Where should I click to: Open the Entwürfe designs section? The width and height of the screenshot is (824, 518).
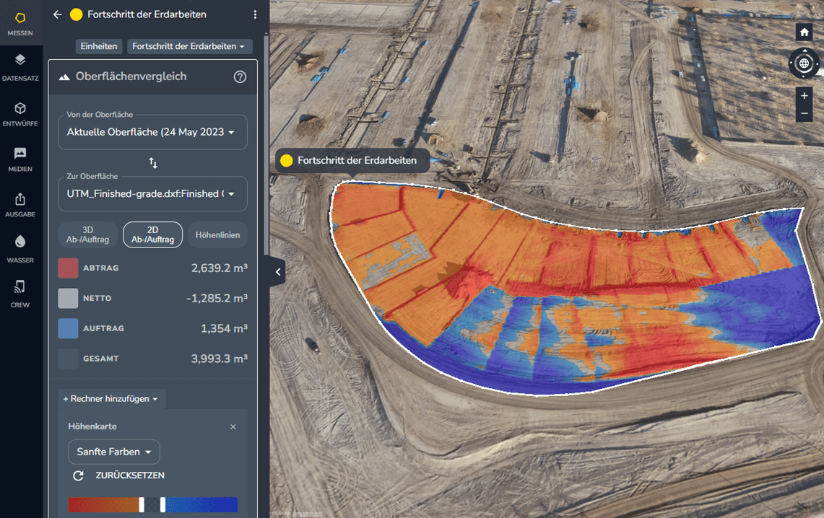pyautogui.click(x=20, y=114)
